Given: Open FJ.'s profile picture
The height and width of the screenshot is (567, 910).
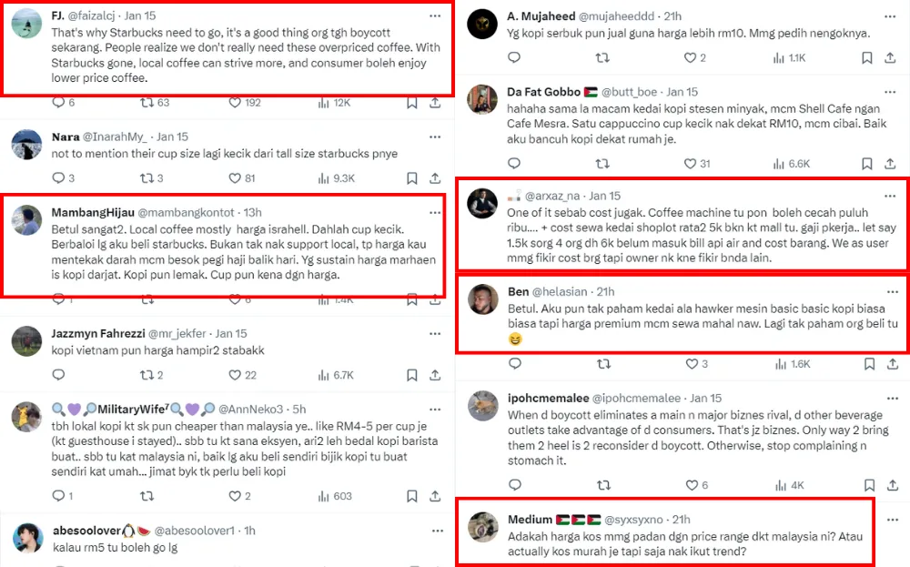Looking at the screenshot, I should pos(26,25).
